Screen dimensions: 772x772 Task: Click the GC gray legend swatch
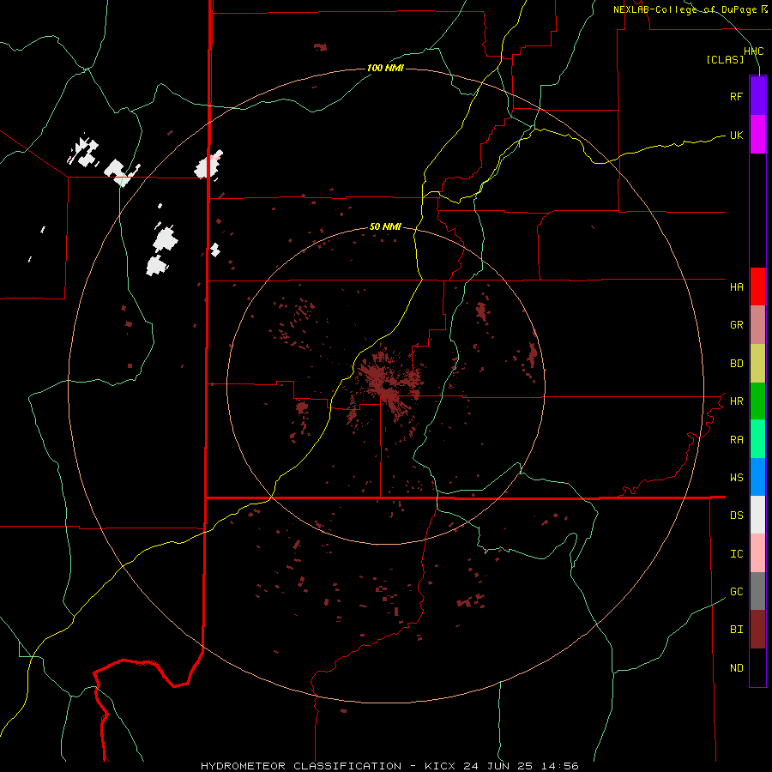(757, 591)
